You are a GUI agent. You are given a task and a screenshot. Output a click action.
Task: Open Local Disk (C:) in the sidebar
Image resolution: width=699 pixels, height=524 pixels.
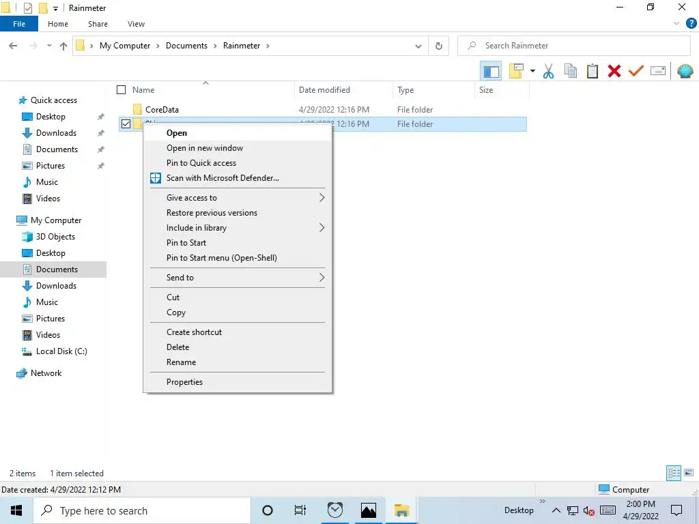pyautogui.click(x=61, y=351)
